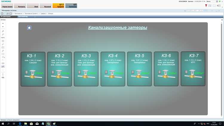Open the Состояние 0/5 status button
Viewport: 224px width, 126px height.
tap(71, 6)
